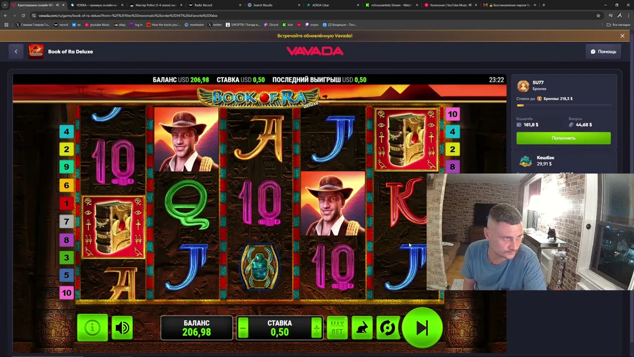Switch to the richrussiankids Stream tab
This screenshot has height=357, width=634.
(x=391, y=5)
